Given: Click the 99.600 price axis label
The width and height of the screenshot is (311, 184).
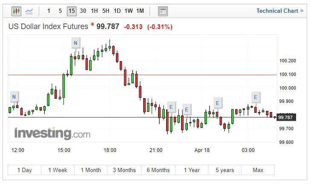Looking at the screenshot, I should (x=286, y=142).
